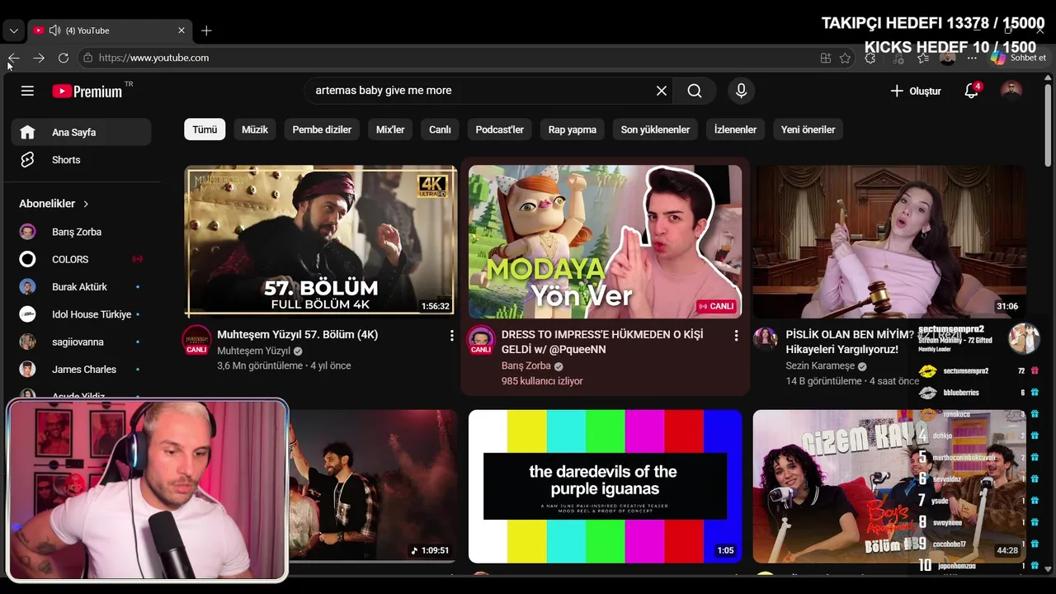This screenshot has width=1056, height=594.
Task: Click Idol House Türkiye sidebar icon
Action: (27, 314)
